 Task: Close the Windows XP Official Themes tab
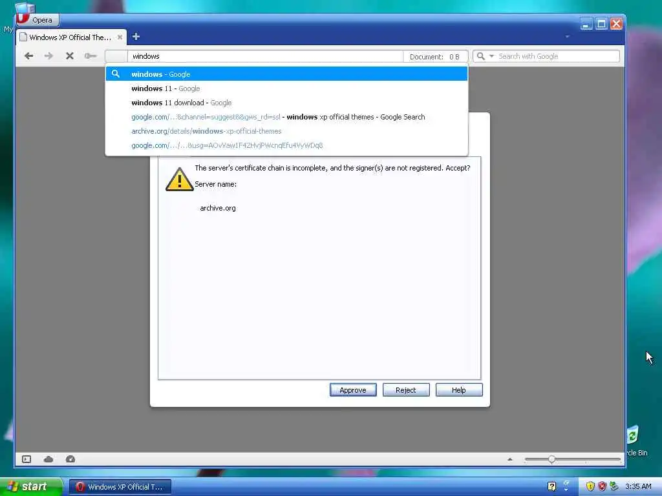120,37
